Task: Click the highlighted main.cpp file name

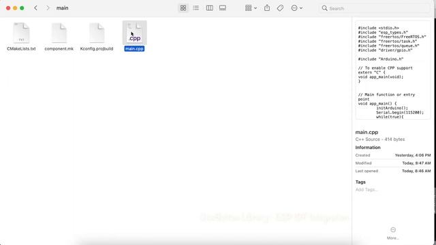Action: point(134,48)
